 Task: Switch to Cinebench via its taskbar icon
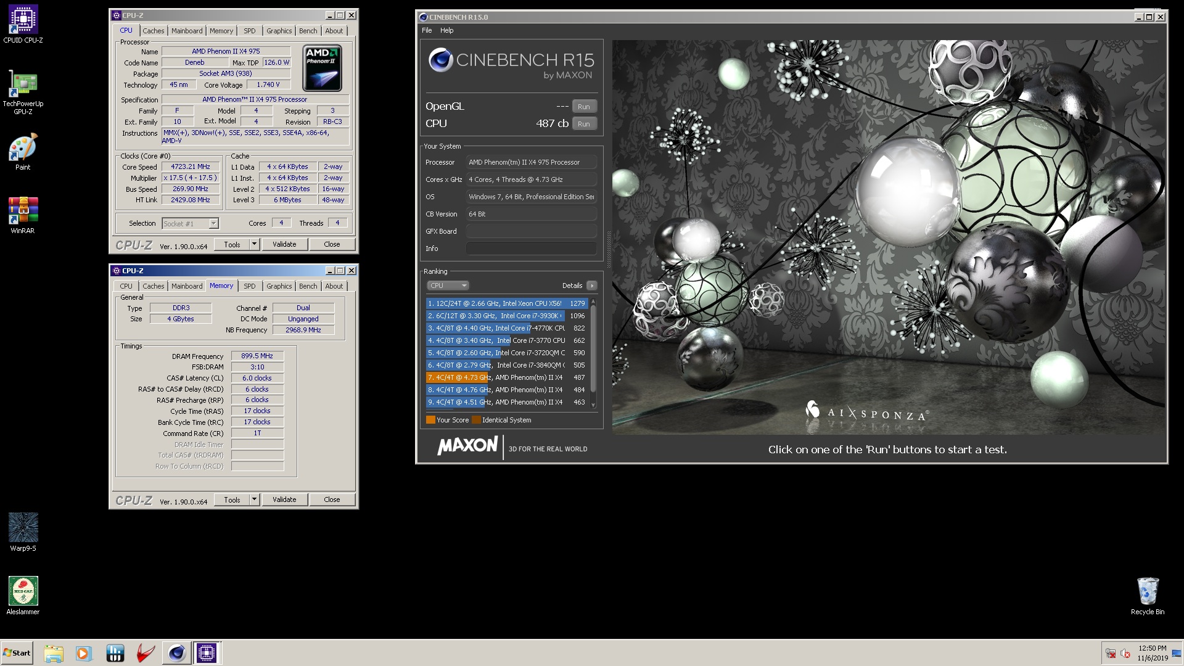click(x=176, y=653)
